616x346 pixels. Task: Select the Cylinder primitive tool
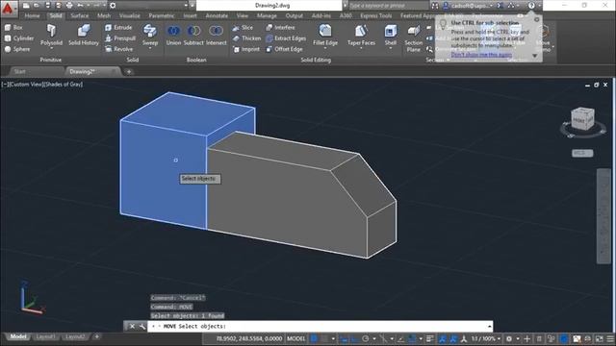click(x=19, y=38)
